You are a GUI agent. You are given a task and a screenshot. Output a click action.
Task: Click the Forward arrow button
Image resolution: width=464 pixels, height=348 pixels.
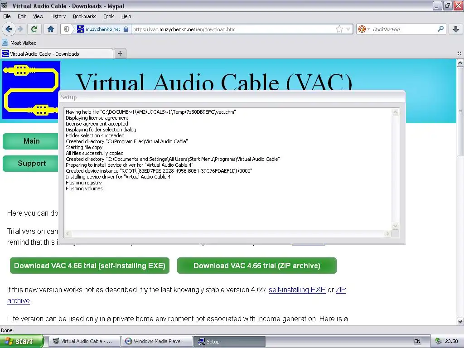[x=20, y=29]
